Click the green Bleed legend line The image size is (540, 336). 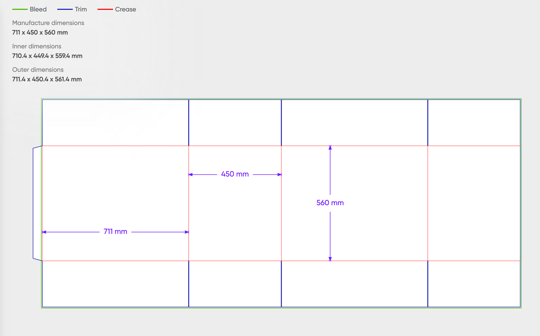click(20, 9)
